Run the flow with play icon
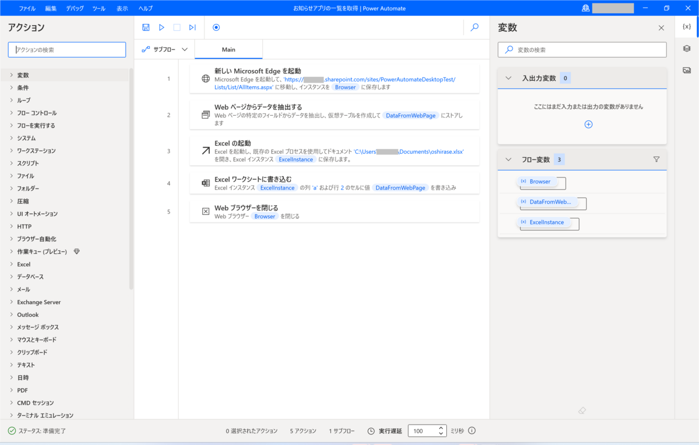The width and height of the screenshot is (699, 445). (x=161, y=27)
